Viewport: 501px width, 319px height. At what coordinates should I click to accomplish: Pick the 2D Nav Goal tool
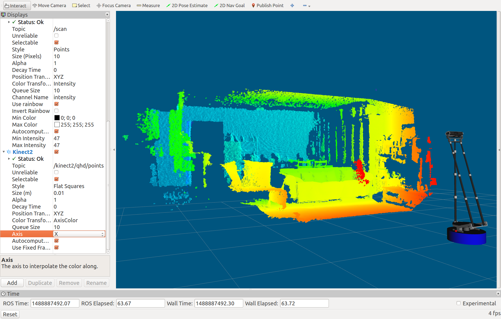tap(229, 5)
